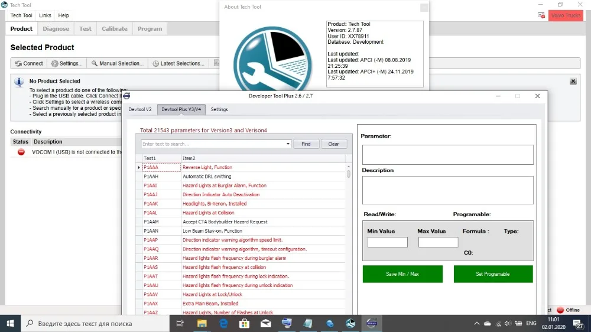Click the Developer Tool Plus title bar icon
The width and height of the screenshot is (591, 332).
coord(126,96)
